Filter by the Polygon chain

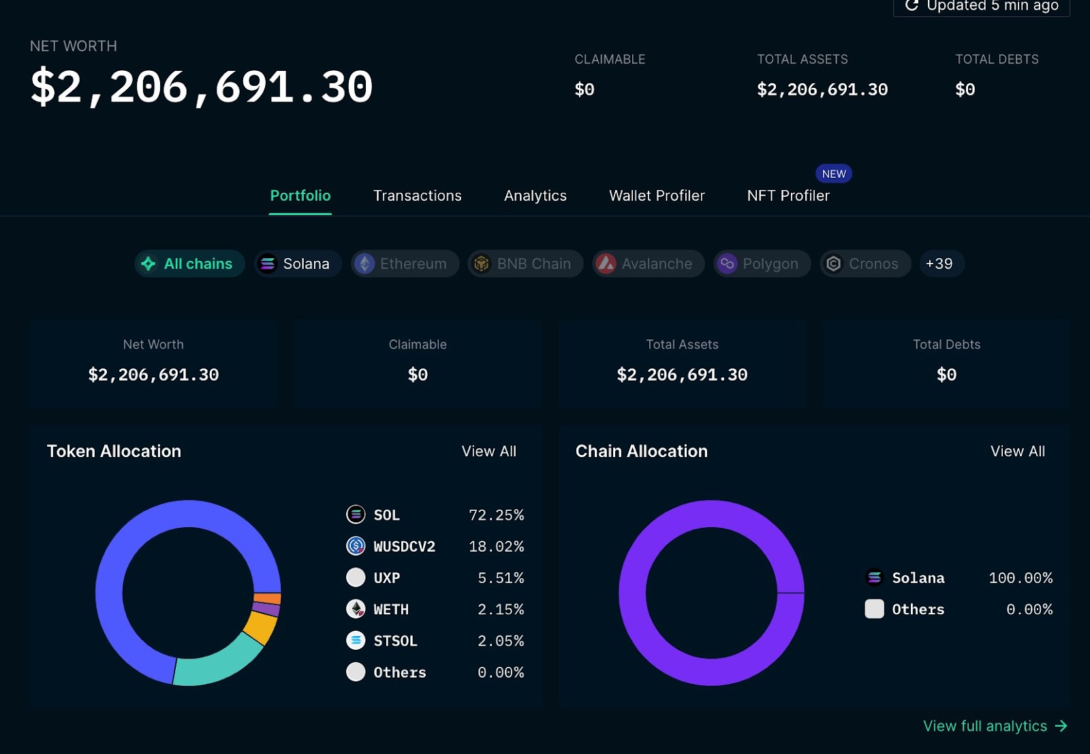tap(762, 264)
